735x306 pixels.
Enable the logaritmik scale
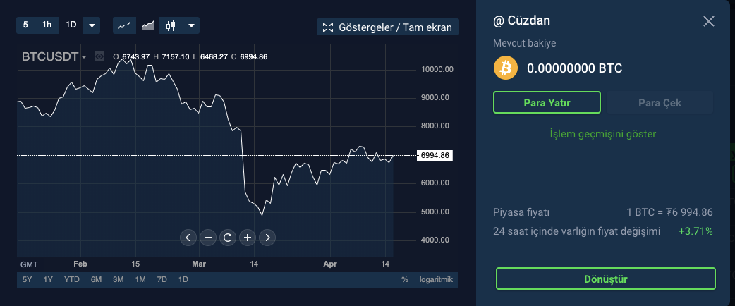[436, 280]
